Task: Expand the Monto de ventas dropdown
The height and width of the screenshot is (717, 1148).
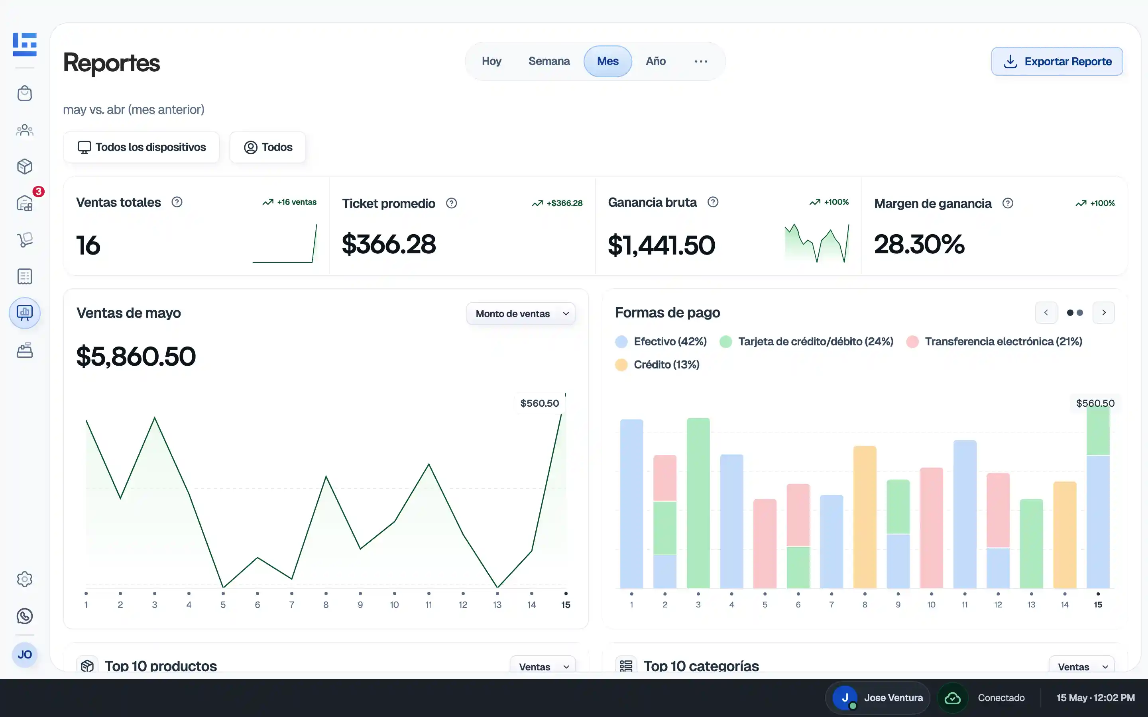Action: [x=521, y=313]
